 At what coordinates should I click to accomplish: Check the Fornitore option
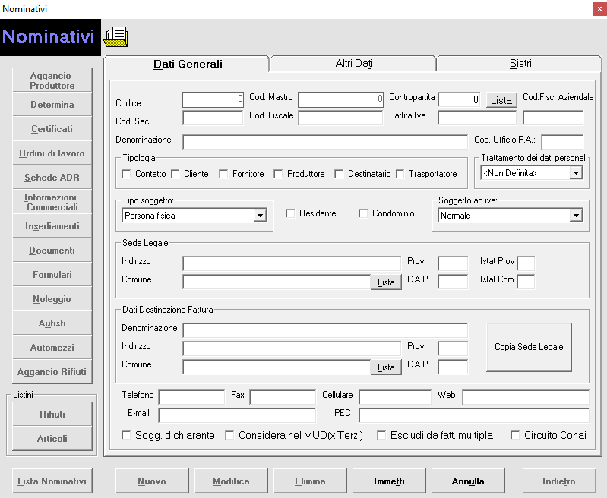click(223, 174)
